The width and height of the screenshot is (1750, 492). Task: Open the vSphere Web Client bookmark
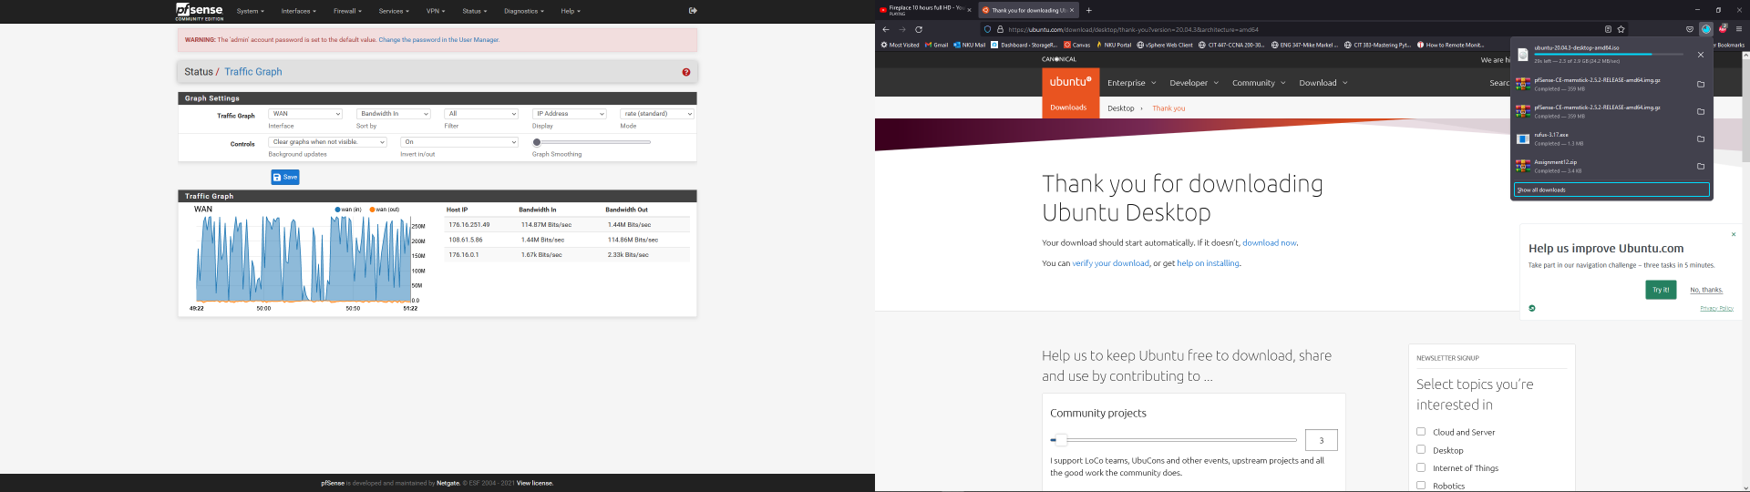[x=1165, y=45]
